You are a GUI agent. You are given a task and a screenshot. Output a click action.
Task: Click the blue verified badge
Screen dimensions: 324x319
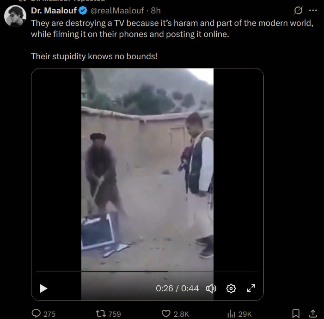coord(83,11)
